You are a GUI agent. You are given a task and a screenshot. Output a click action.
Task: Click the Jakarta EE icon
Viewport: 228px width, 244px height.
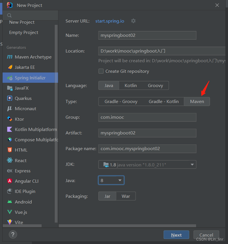click(10, 67)
